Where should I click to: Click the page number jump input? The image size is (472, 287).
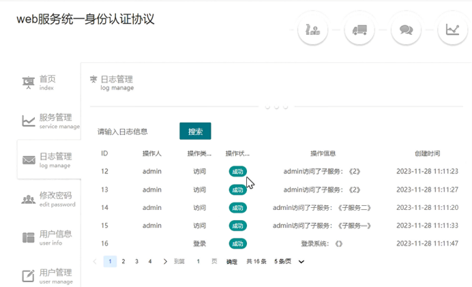click(x=198, y=261)
